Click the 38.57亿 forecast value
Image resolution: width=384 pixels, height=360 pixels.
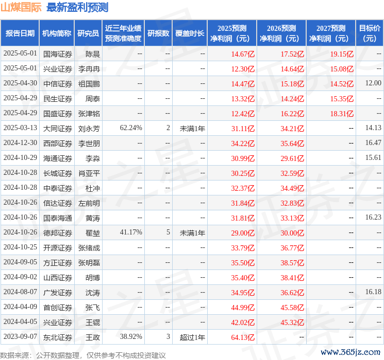coord(292,263)
